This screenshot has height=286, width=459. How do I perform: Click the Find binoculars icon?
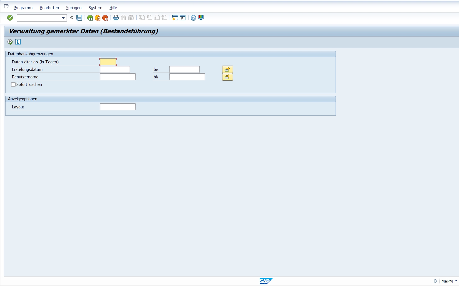pos(123,18)
